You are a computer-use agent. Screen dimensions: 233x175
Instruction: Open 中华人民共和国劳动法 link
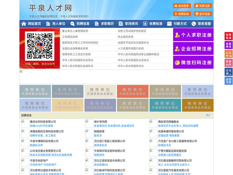[131, 66]
